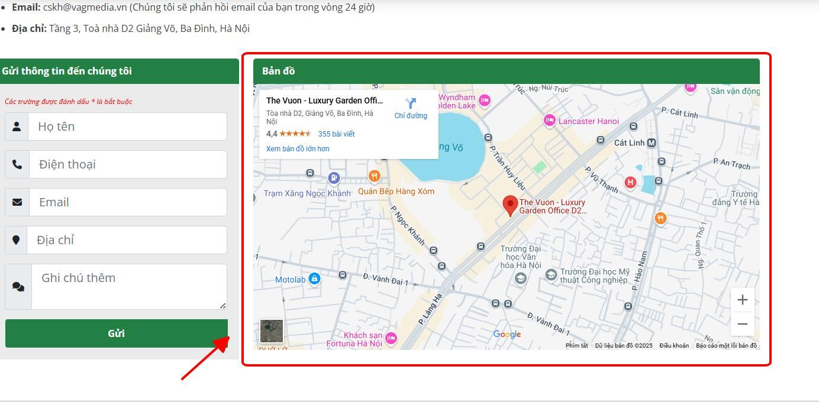
Task: Click the Wyndham Golden Lake hotel marker
Action: [485, 100]
